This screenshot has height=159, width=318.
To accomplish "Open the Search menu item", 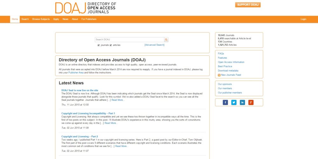I will (x=25, y=19).
